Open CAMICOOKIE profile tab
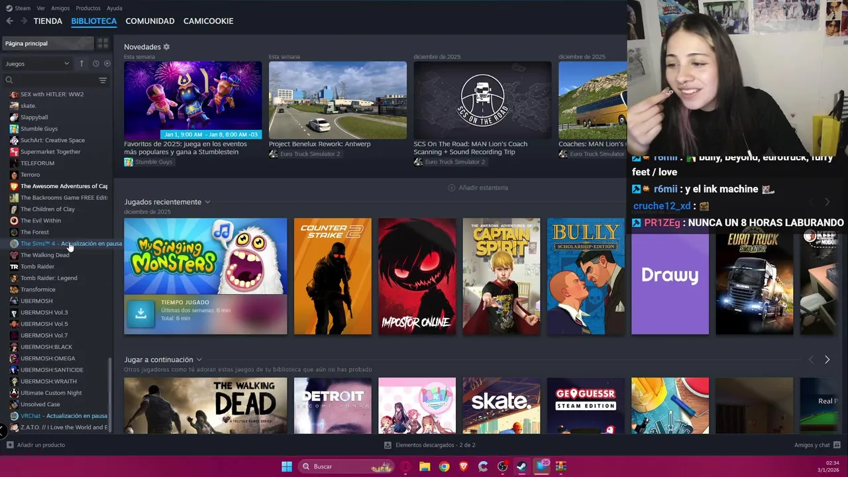This screenshot has width=848, height=477. tap(209, 21)
